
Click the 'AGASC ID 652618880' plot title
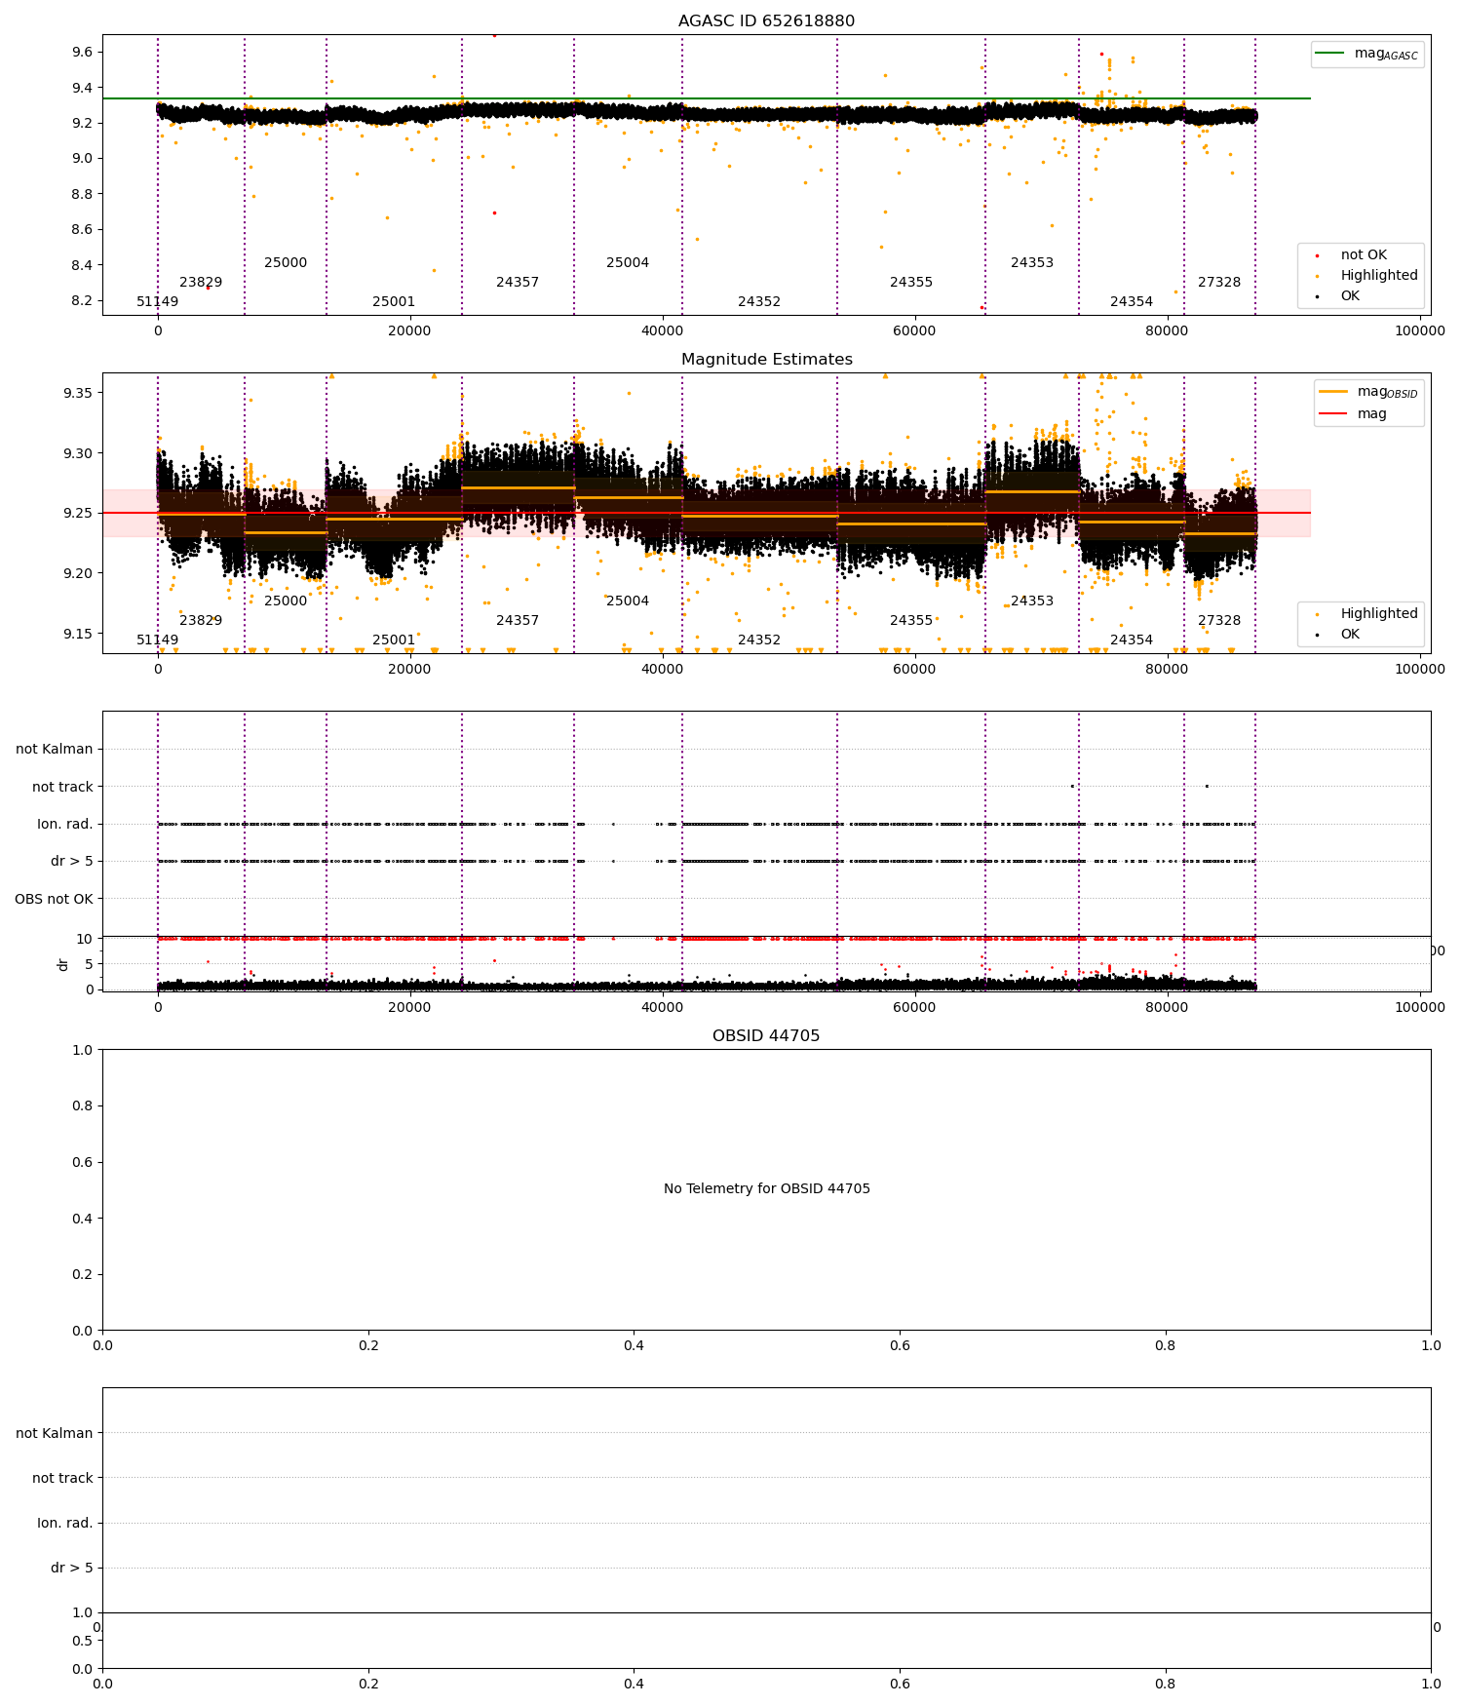point(766,21)
